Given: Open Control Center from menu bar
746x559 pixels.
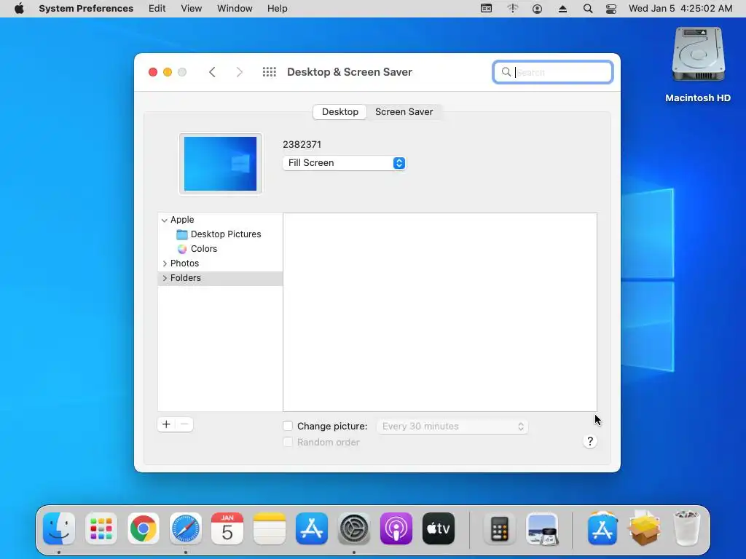Looking at the screenshot, I should point(611,9).
